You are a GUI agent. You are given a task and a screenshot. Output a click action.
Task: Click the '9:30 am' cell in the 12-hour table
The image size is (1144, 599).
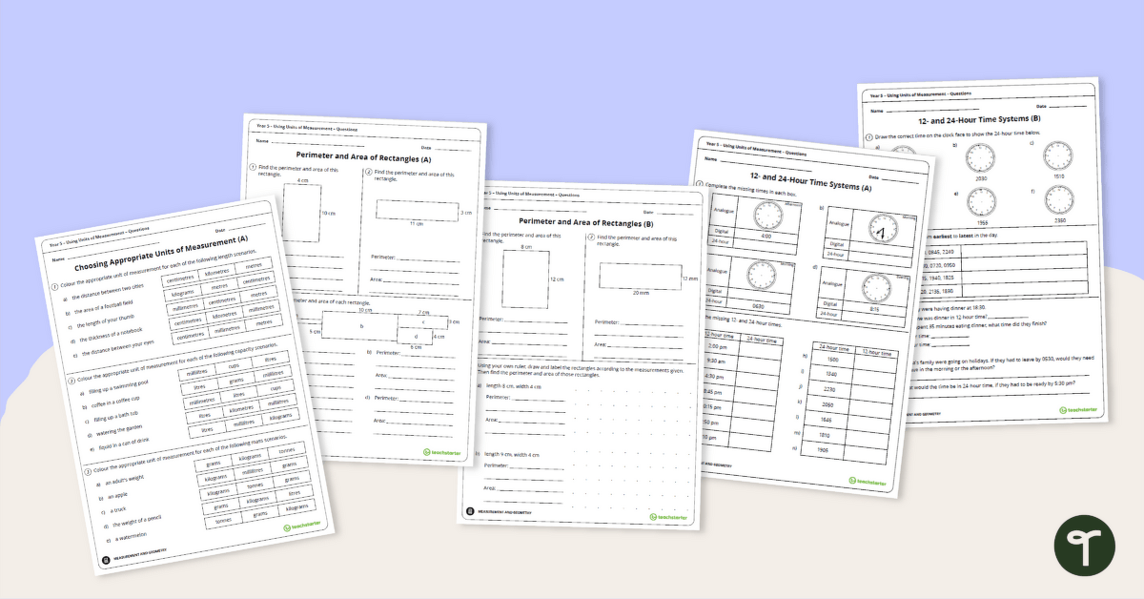tap(719, 361)
